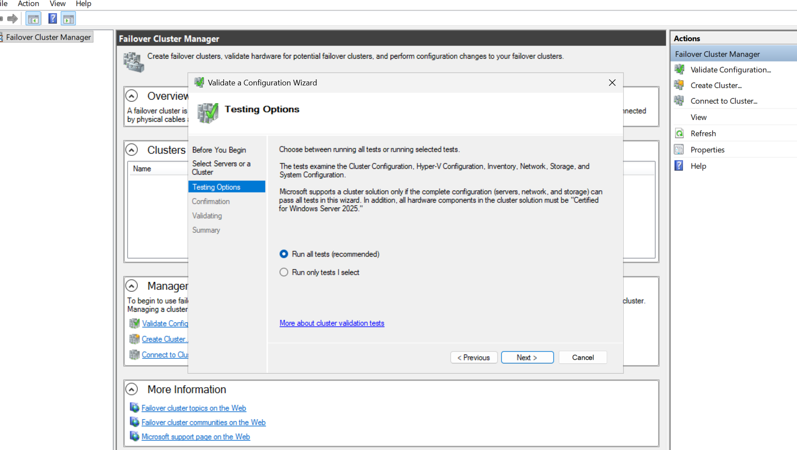Click the Properties icon in Actions pane
The image size is (797, 450).
679,150
